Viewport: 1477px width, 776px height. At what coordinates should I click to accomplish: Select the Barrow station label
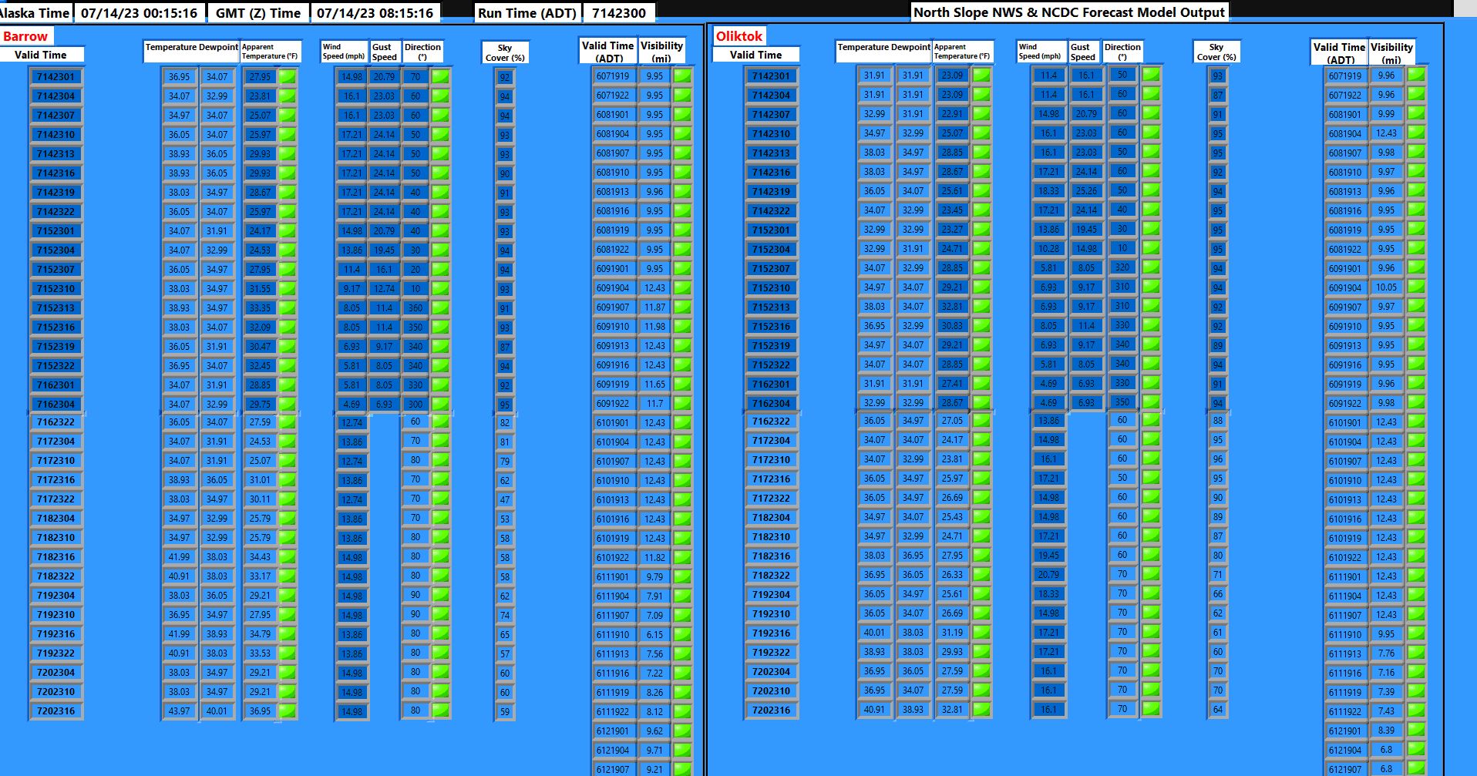[25, 36]
